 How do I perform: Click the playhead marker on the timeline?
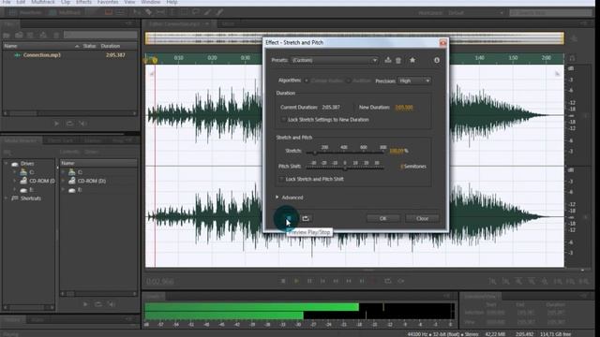click(155, 60)
